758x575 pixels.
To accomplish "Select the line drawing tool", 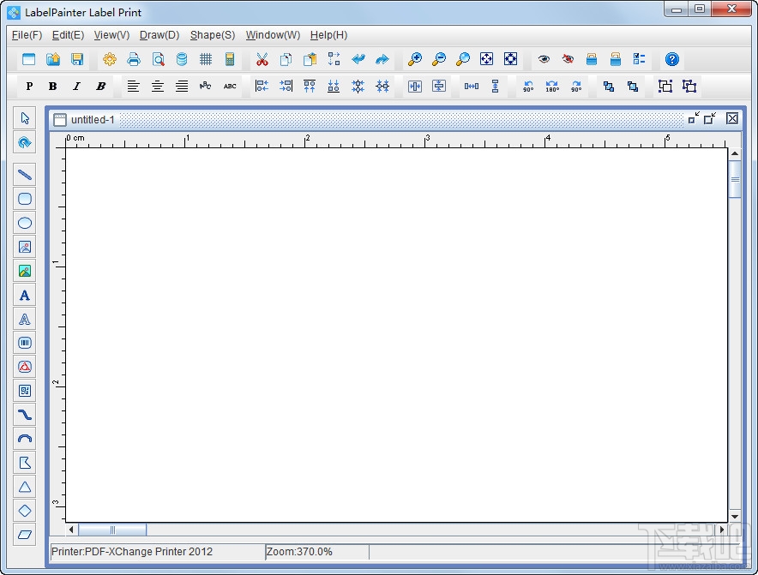I will tap(25, 175).
